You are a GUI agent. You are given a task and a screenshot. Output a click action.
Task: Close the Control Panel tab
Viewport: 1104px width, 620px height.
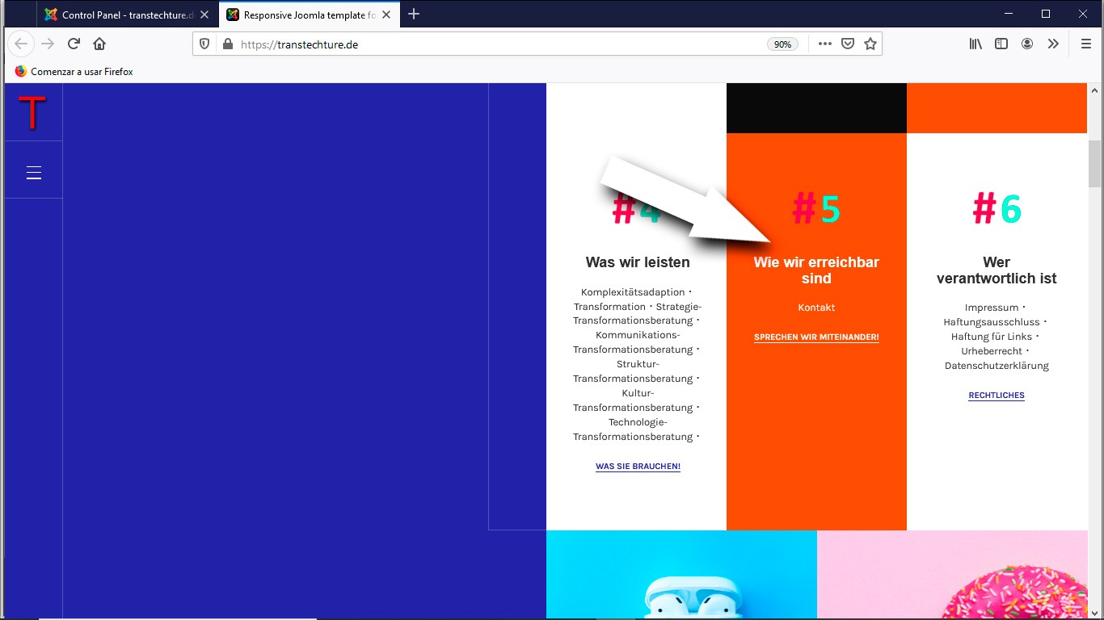pyautogui.click(x=204, y=15)
